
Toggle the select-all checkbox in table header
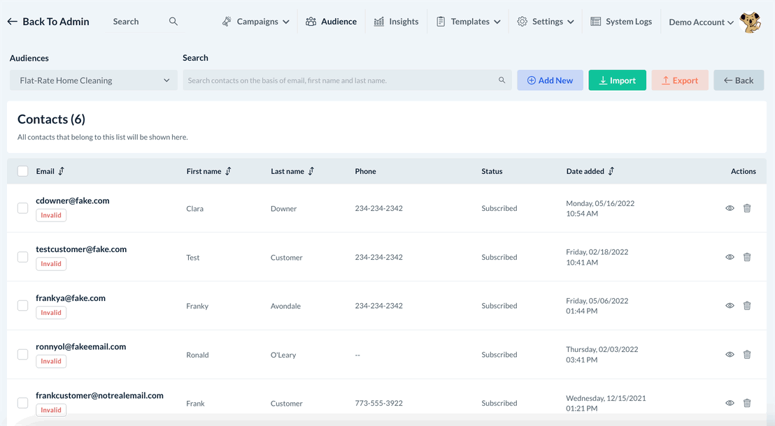[x=23, y=171]
